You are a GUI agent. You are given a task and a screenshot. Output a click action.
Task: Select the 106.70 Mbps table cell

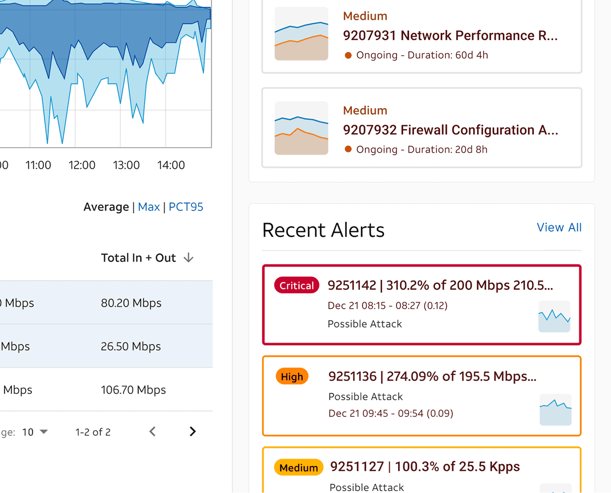[x=133, y=390]
